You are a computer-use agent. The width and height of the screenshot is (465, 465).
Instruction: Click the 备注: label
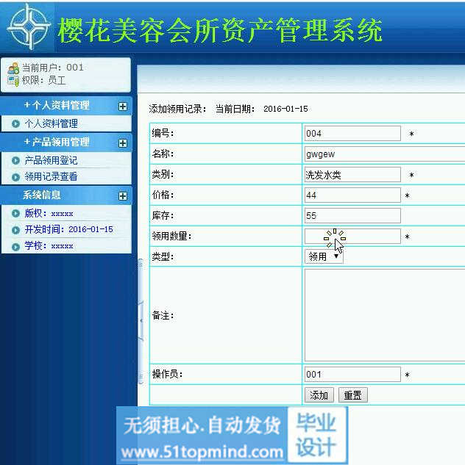pos(163,315)
